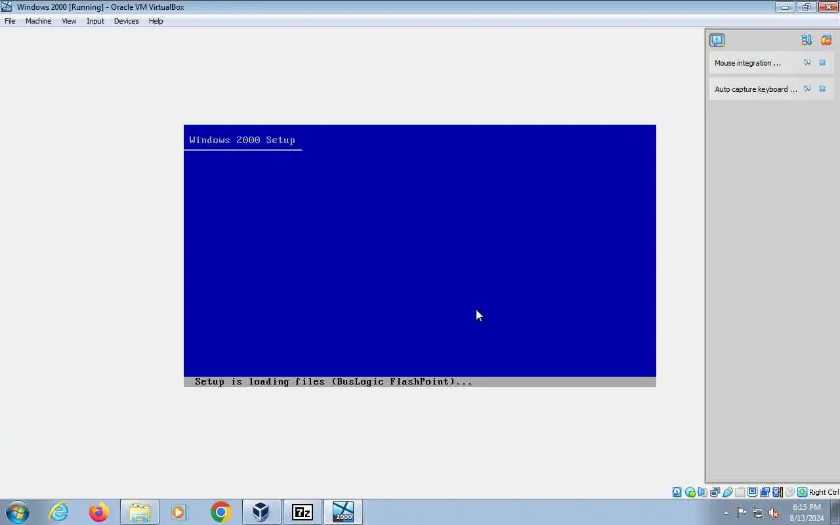Open the clock showing 6:15 PM
The width and height of the screenshot is (840, 525).
(x=807, y=513)
